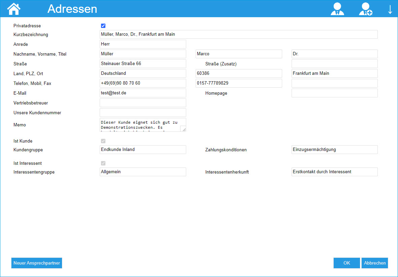Click the Titel field containing Dr.
This screenshot has height=277, width=398.
[335, 54]
